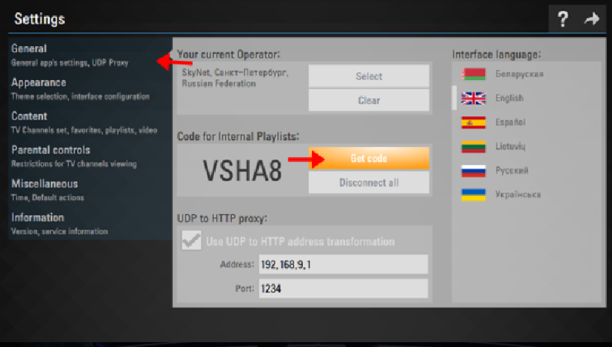
Task: Select the Spanish flag icon
Action: coord(473,122)
